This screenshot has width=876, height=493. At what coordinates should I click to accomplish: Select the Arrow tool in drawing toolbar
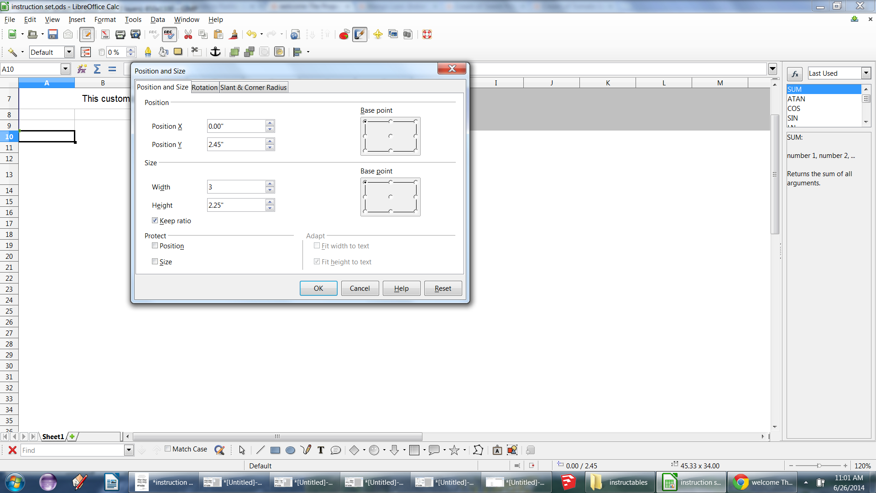pyautogui.click(x=240, y=450)
